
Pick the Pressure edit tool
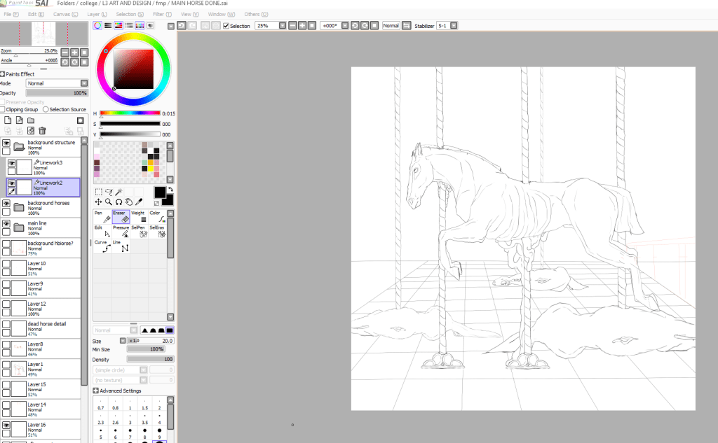click(121, 232)
